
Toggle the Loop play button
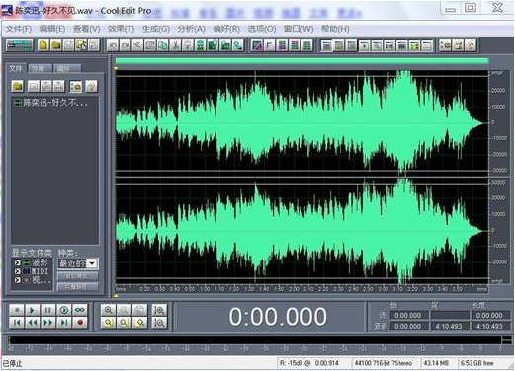(80, 310)
